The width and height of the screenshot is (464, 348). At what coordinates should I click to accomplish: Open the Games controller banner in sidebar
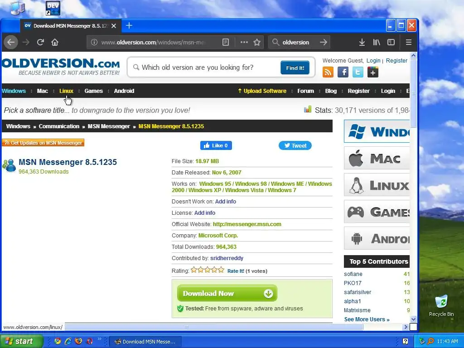point(377,212)
